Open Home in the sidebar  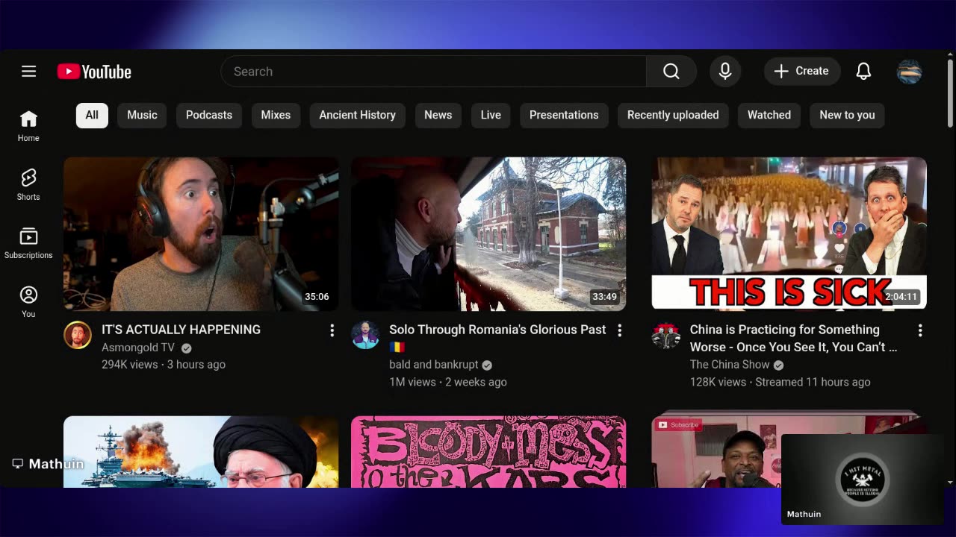(x=28, y=126)
